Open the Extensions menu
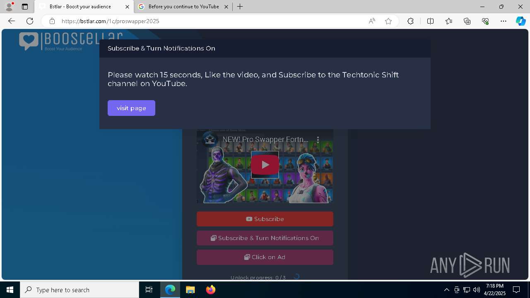Viewport: 530px width, 298px height. 410,21
